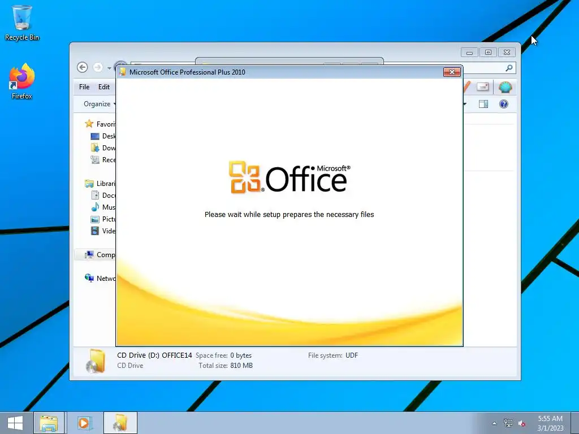Expand the Organize dropdown in Explorer
This screenshot has width=579, height=434.
(x=100, y=104)
